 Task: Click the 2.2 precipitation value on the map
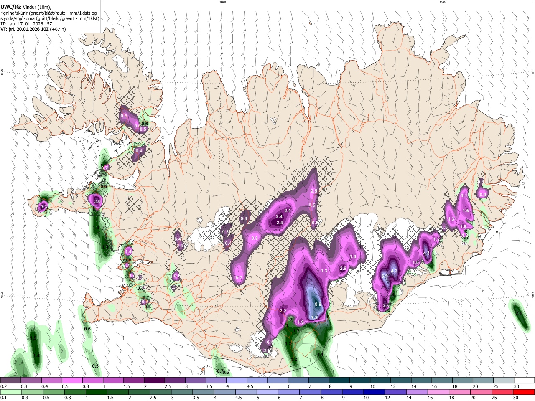283,311
